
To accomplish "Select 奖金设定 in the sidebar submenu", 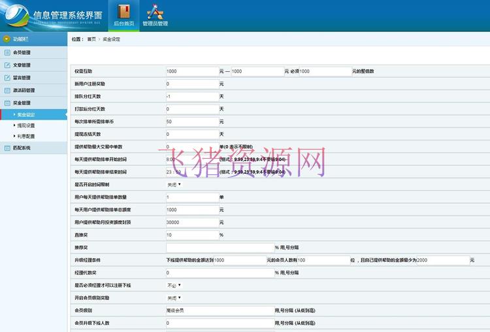I will pyautogui.click(x=26, y=114).
